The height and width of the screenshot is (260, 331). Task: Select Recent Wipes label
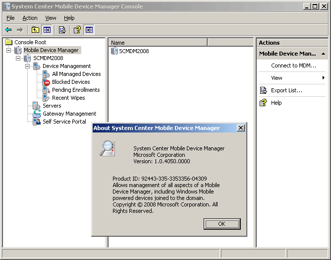68,98
